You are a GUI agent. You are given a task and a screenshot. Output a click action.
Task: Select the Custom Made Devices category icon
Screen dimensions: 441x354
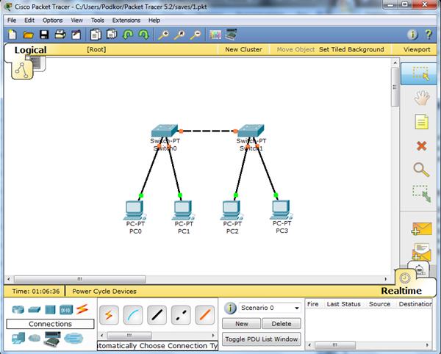tap(52, 339)
